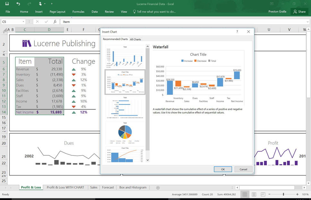Click the Preston Gralla account name
This screenshot has height=200, width=311.
click(x=277, y=12)
